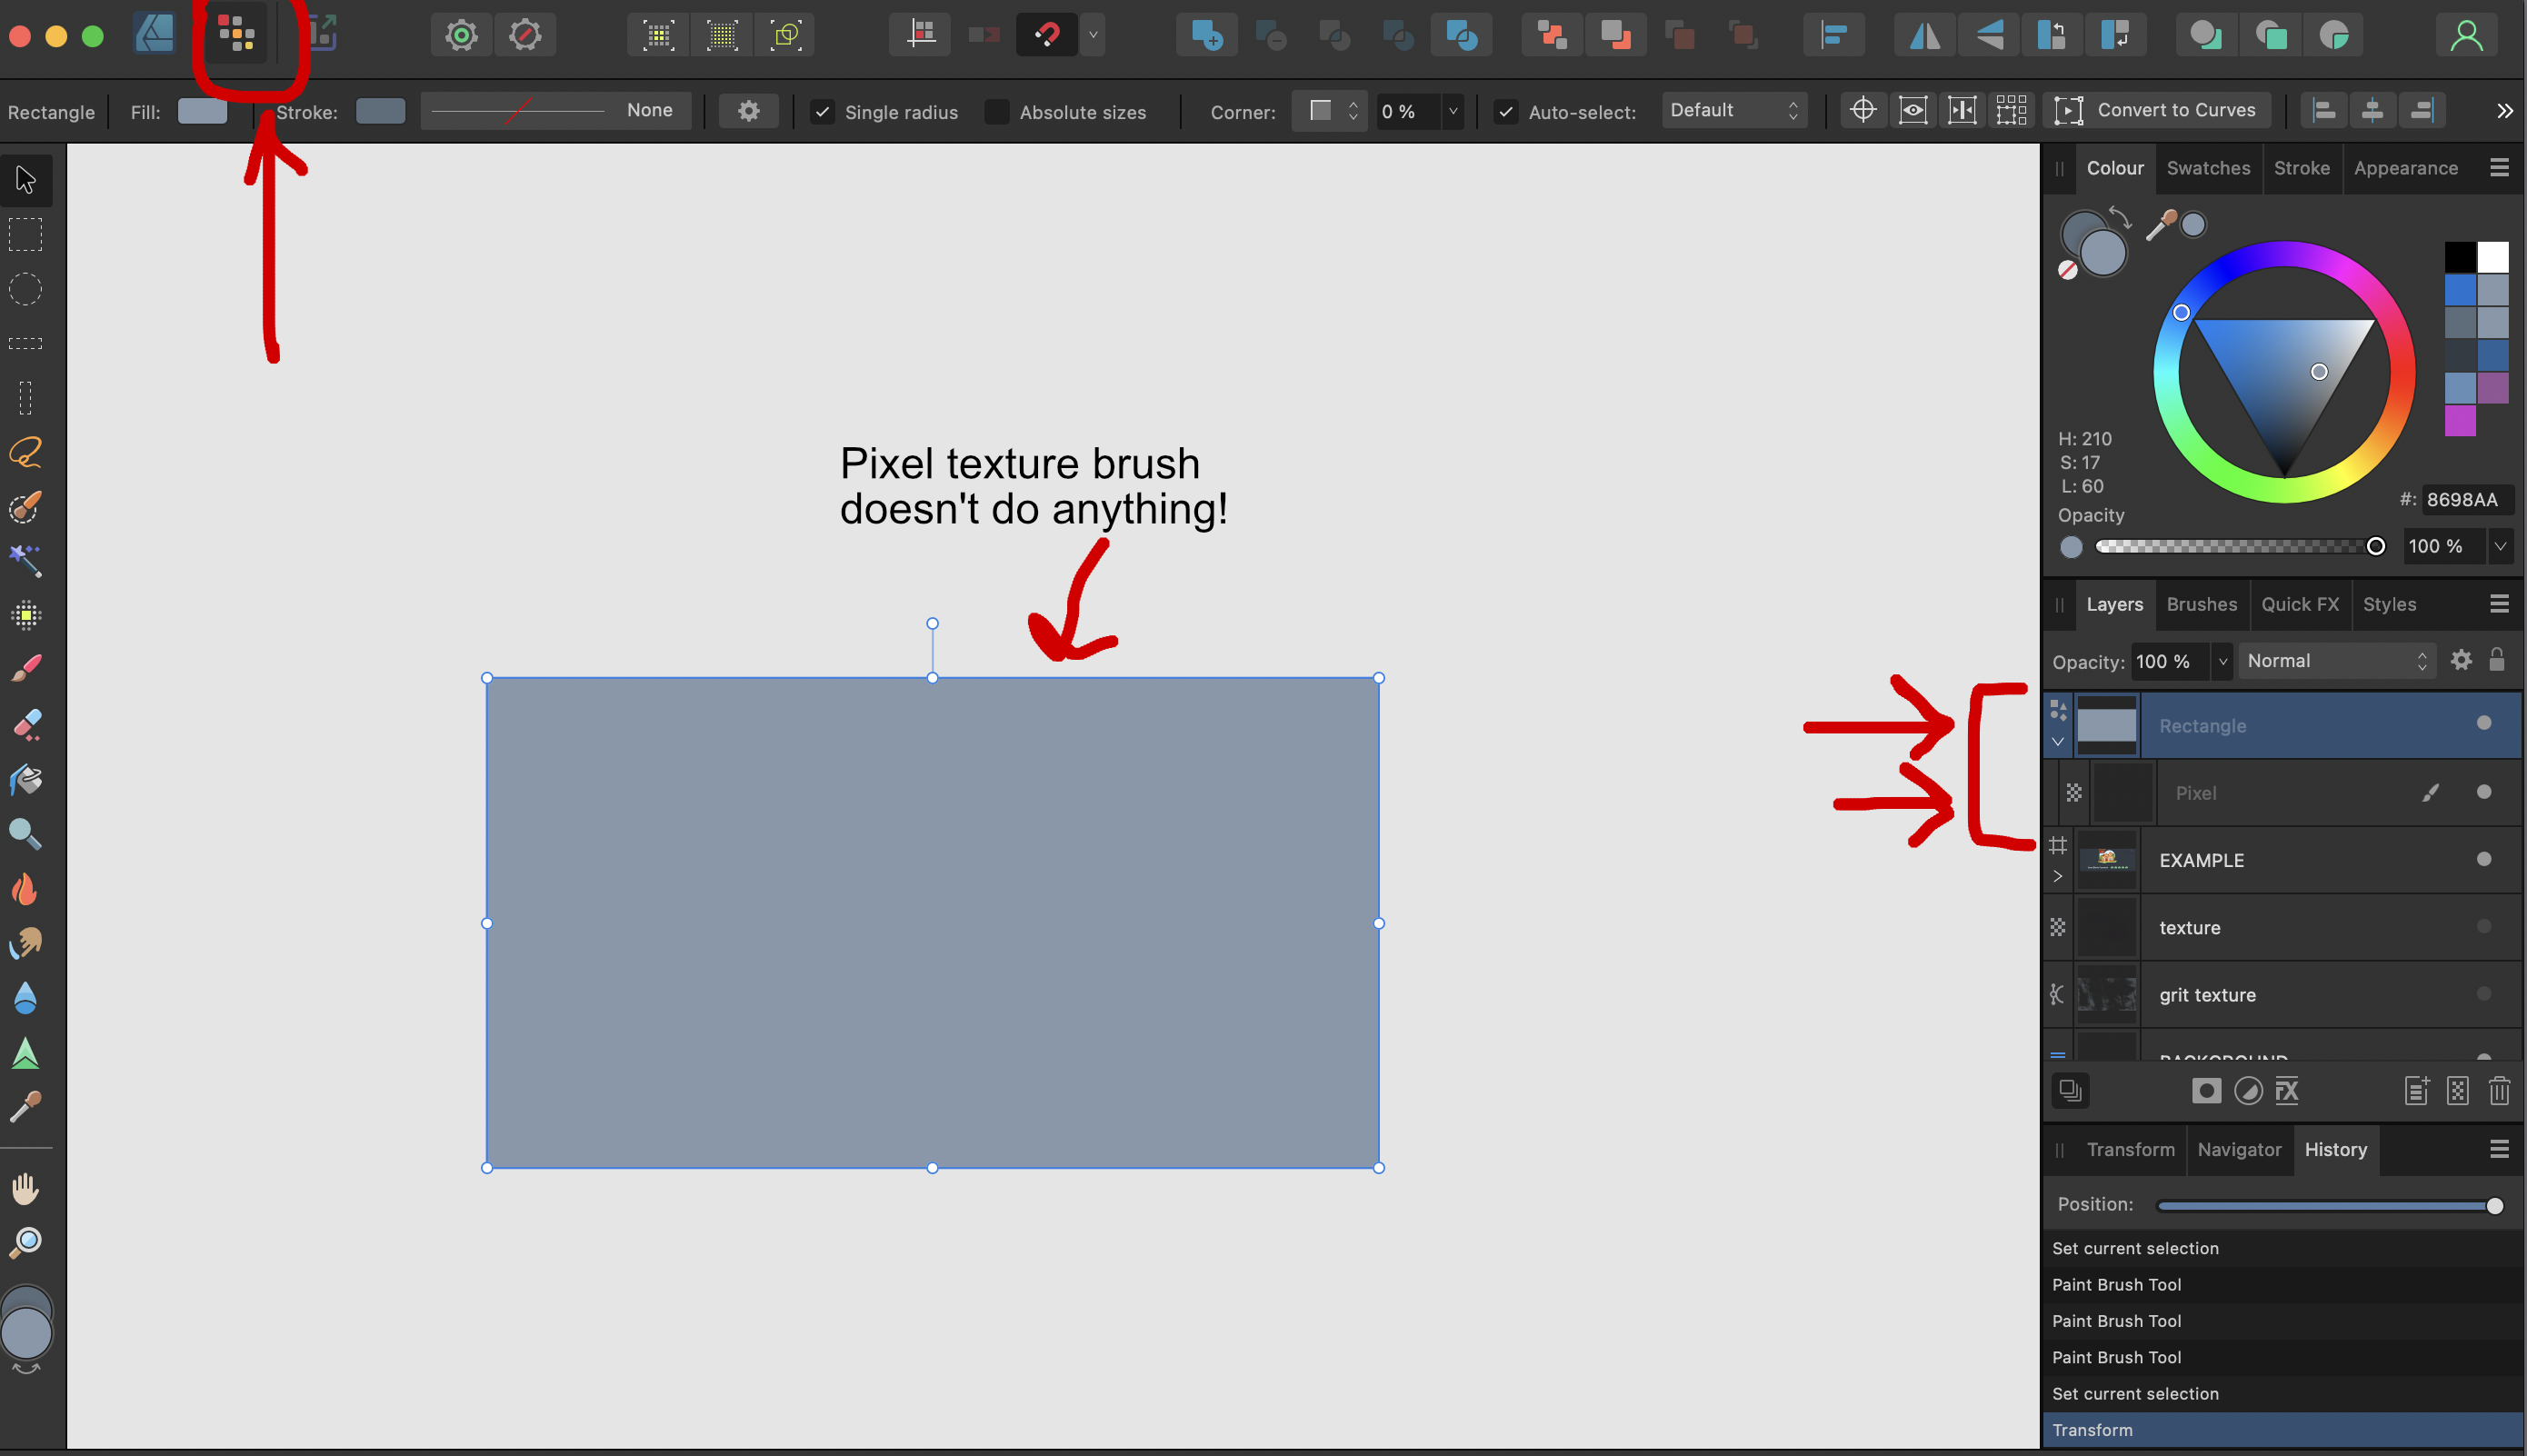Show more toolbar items chevron

[2504, 111]
